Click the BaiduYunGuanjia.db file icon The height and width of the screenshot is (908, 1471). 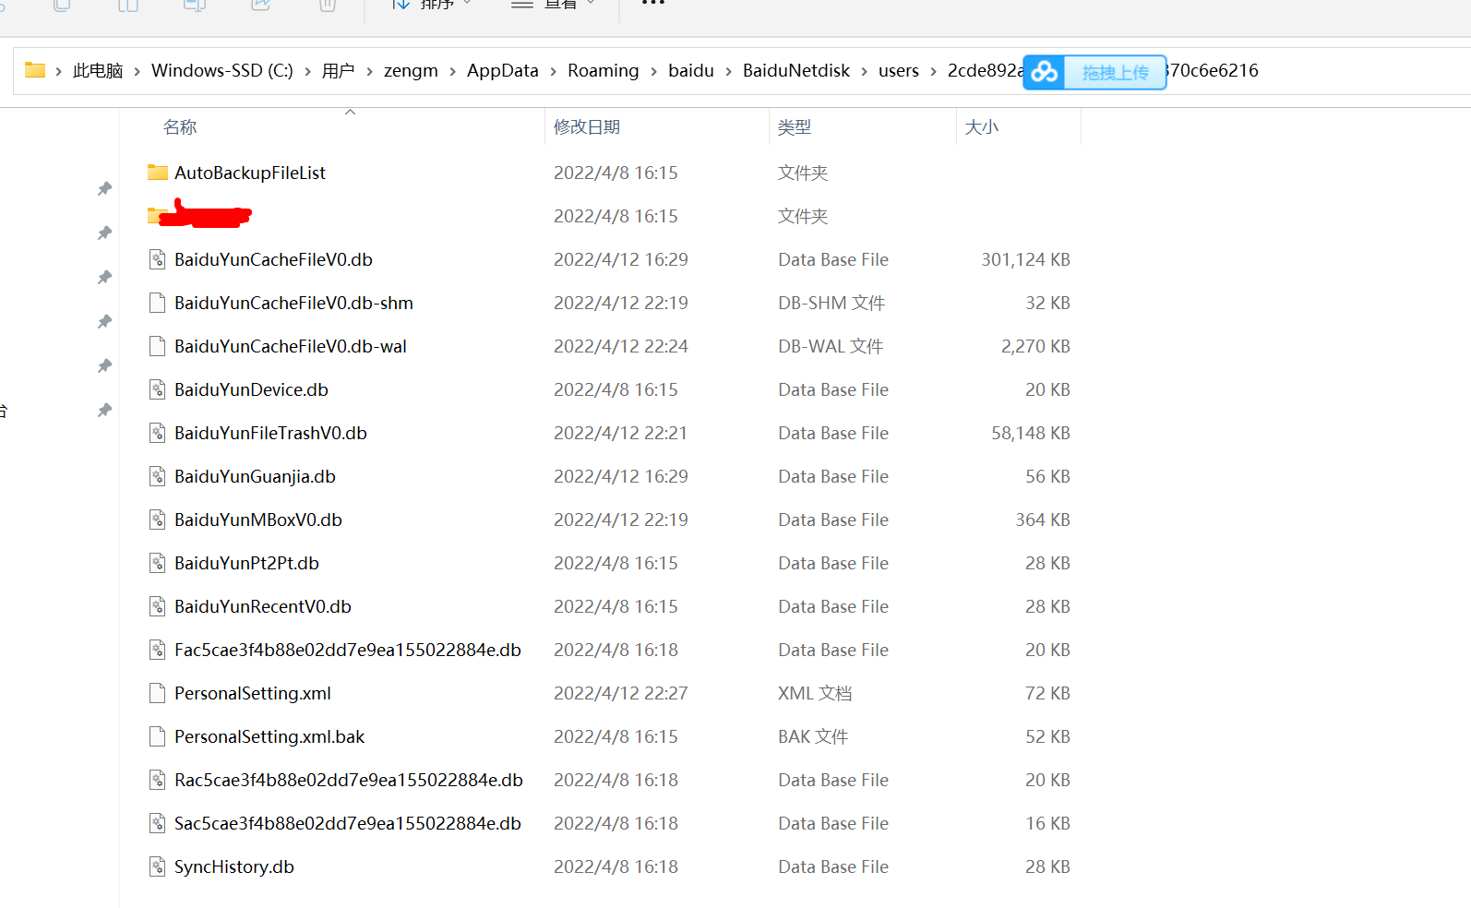[x=158, y=476]
